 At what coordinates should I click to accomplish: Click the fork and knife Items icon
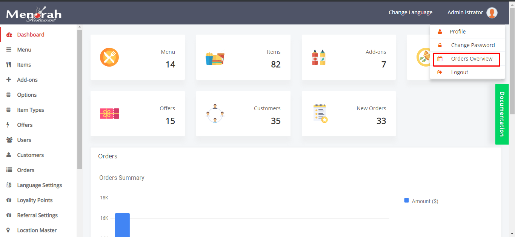(x=9, y=65)
